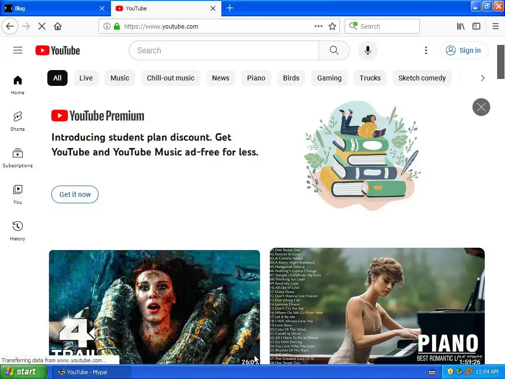Go to the browser home page icon
This screenshot has height=379, width=505.
pos(58,27)
